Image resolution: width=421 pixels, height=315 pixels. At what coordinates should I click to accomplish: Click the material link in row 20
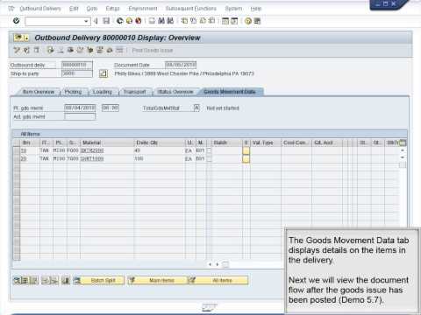[x=92, y=158]
